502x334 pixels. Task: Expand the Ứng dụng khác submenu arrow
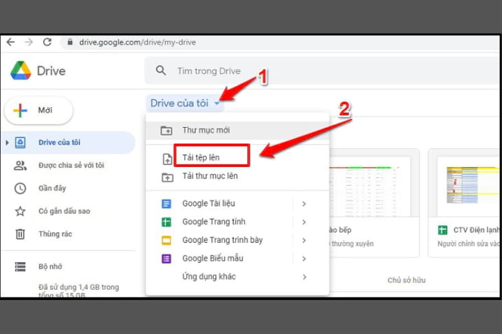pyautogui.click(x=304, y=277)
